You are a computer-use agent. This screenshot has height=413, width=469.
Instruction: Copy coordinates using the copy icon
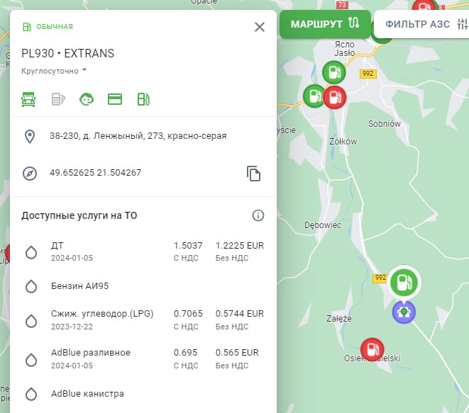(x=254, y=174)
